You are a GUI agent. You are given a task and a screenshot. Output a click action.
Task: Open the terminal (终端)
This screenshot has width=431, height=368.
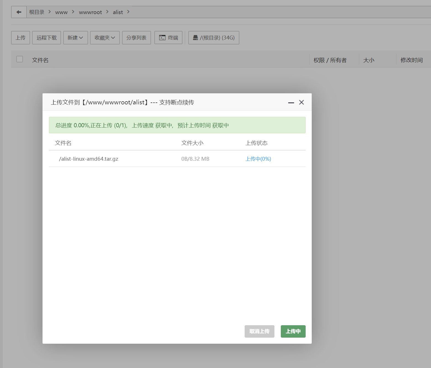168,38
